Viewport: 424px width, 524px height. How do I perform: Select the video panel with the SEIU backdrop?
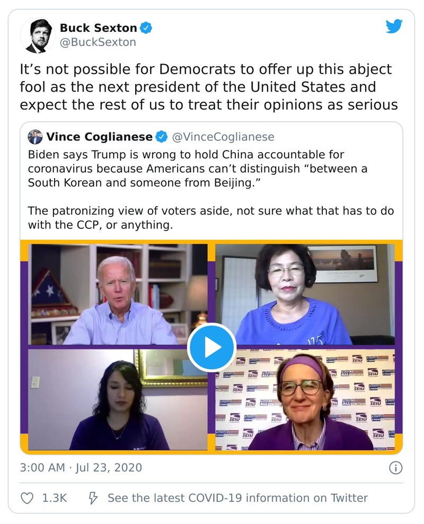(305, 400)
